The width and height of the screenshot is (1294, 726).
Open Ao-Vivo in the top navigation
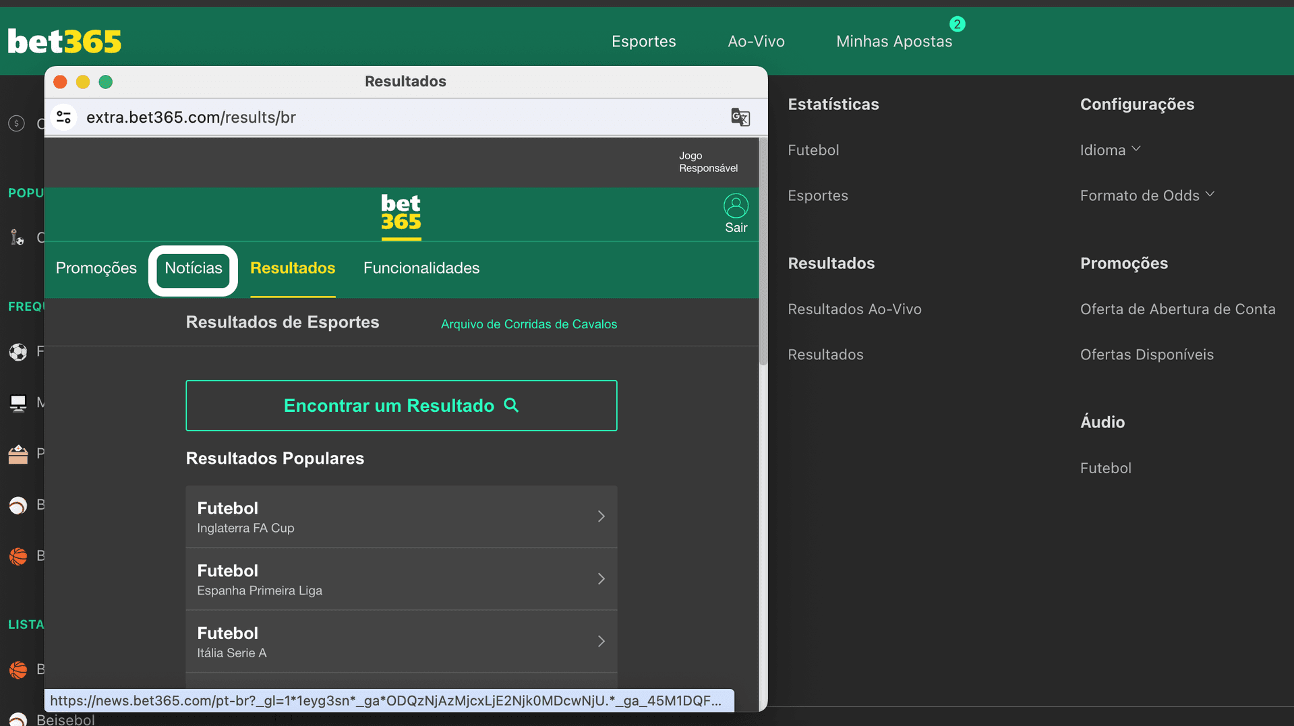click(x=756, y=41)
